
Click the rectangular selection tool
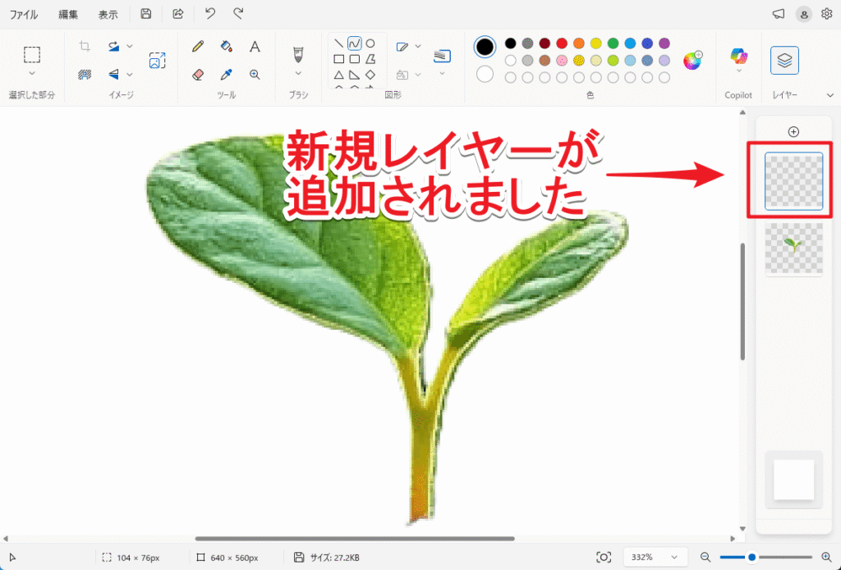32,55
